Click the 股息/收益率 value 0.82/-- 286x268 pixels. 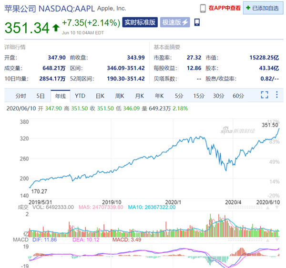[270, 79]
